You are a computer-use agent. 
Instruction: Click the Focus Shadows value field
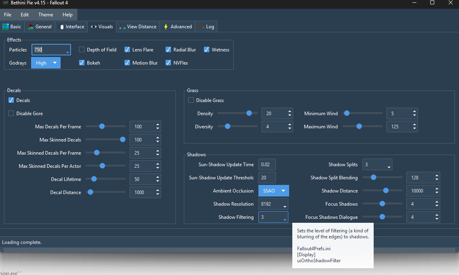423,204
